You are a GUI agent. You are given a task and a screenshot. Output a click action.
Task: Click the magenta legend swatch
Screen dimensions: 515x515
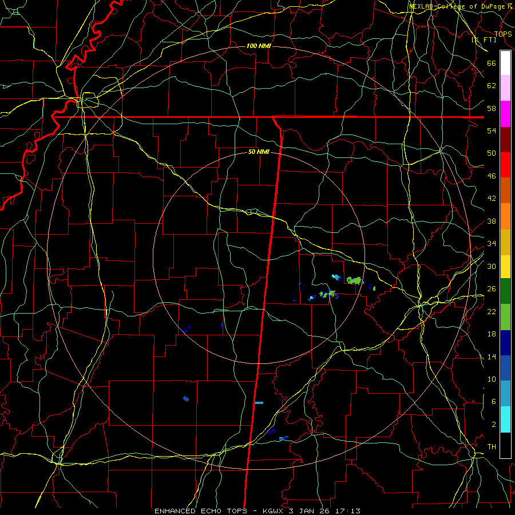pyautogui.click(x=505, y=114)
